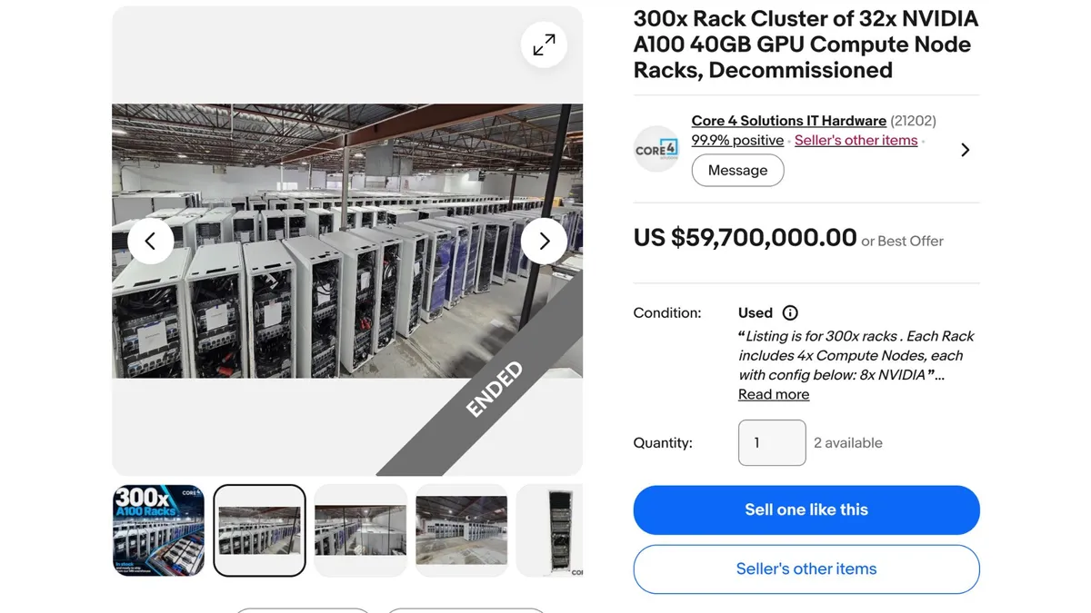Choose the third warehouse photo thumbnail
This screenshot has width=1091, height=613.
pyautogui.click(x=361, y=530)
